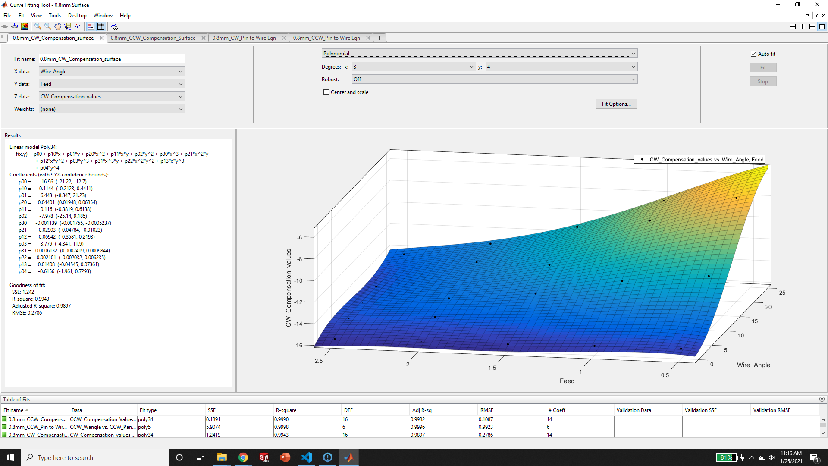Switch to 0.8mm_CCW_Compensation_Surface tab

tap(153, 38)
